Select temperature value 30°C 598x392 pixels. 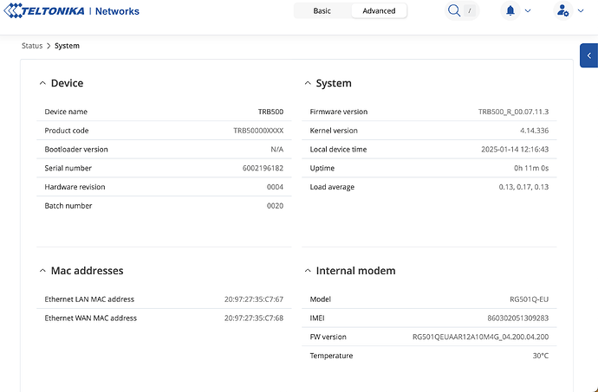point(541,356)
